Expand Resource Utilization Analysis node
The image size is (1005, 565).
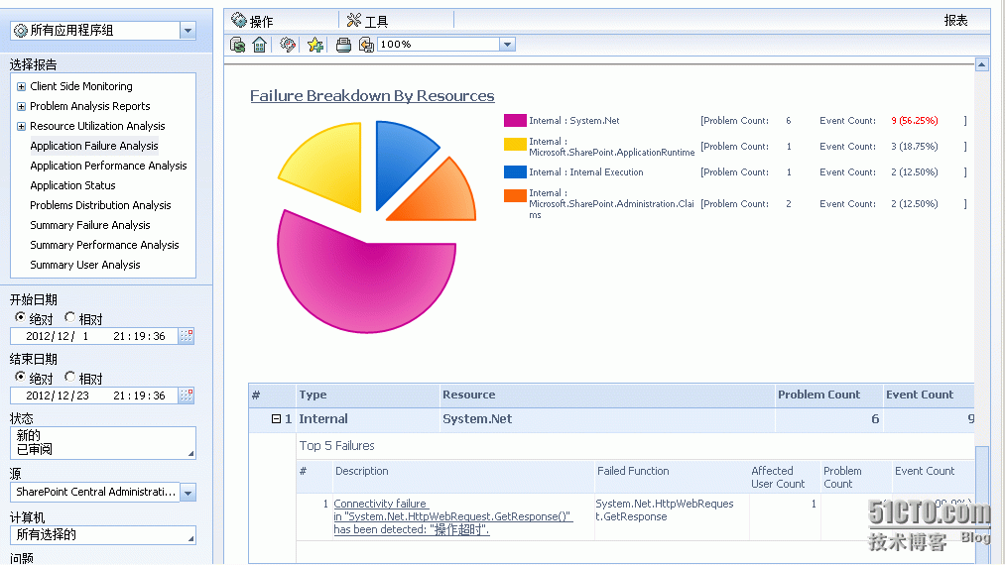coord(21,126)
